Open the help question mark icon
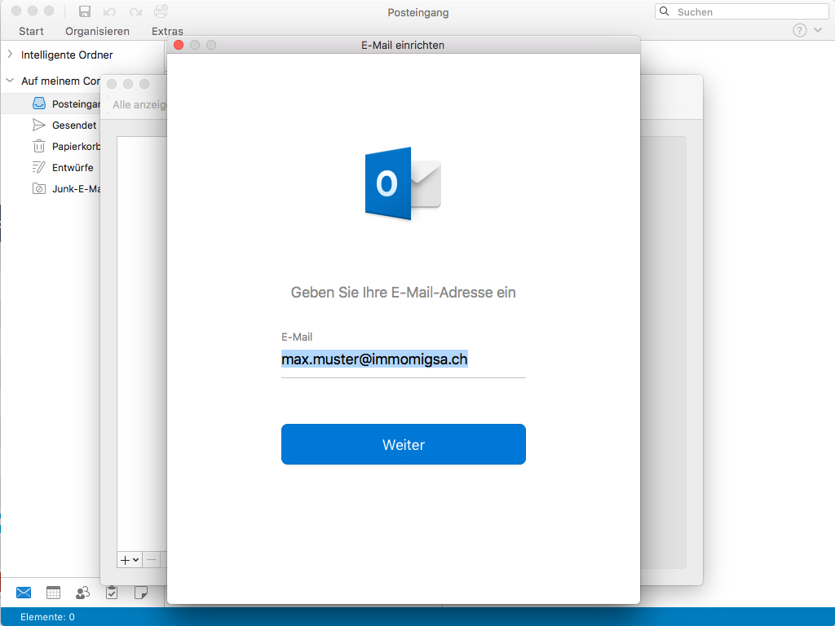Screen dimensions: 835x626 click(799, 30)
